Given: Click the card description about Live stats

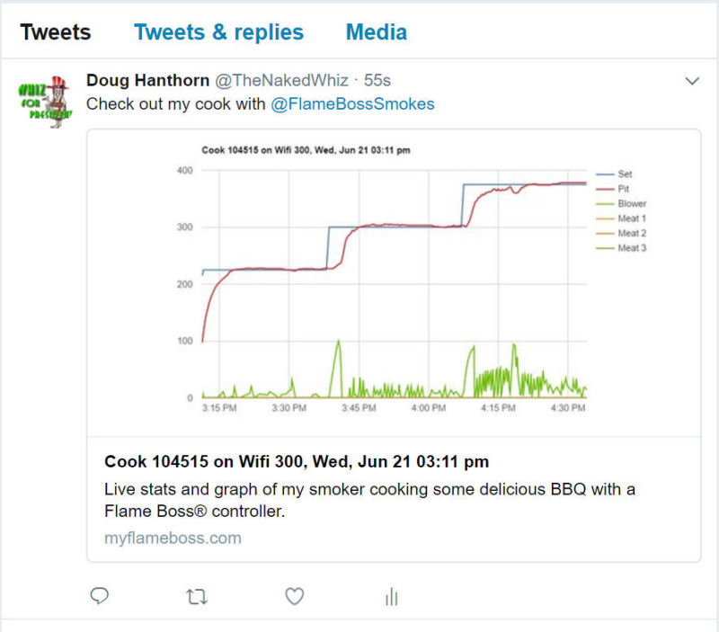Looking at the screenshot, I should 369,501.
